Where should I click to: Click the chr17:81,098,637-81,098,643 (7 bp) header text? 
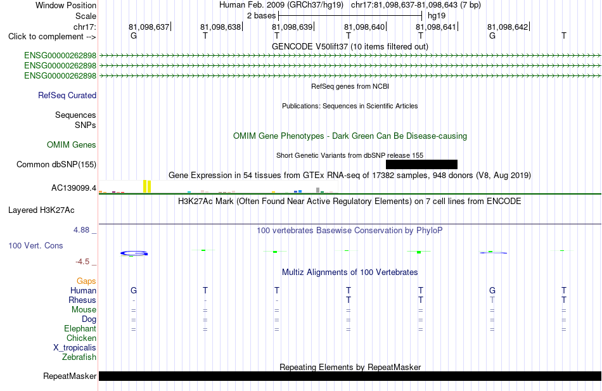(416, 5)
